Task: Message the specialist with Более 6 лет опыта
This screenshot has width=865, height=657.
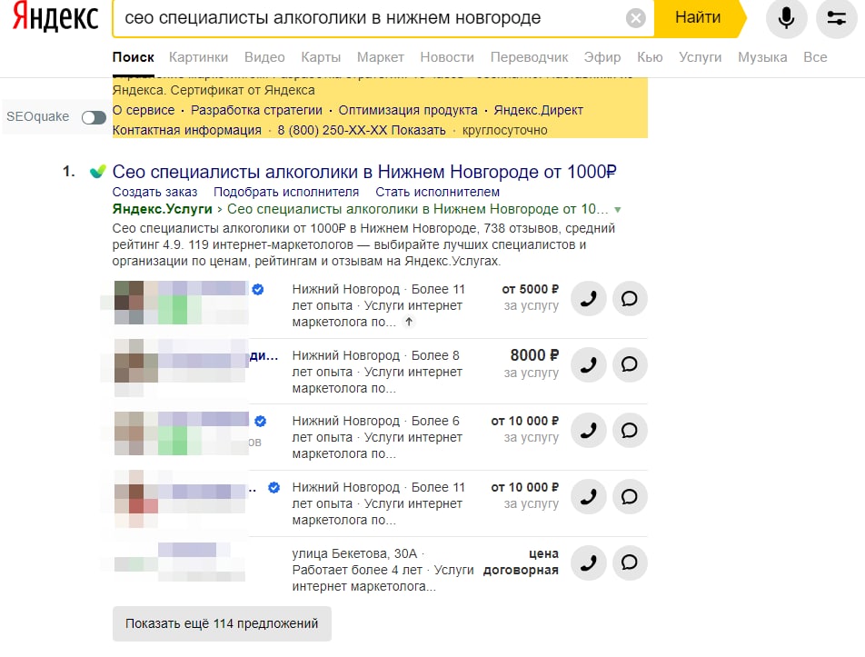Action: click(x=630, y=431)
